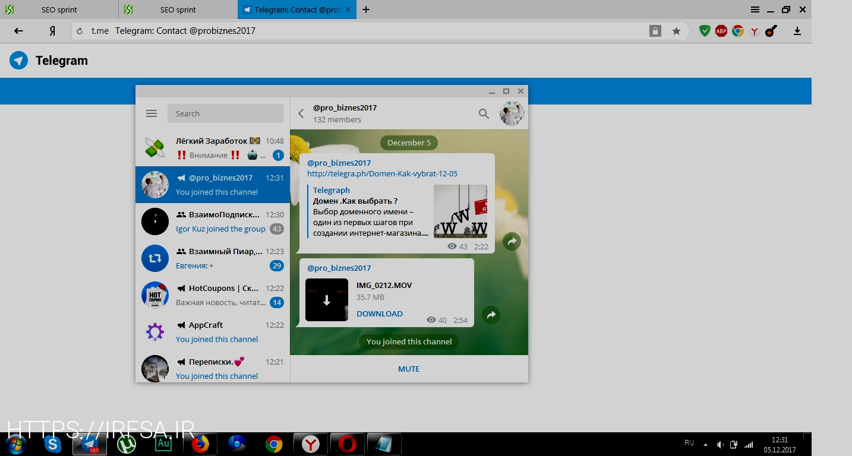
Task: Click the padlock icon in the address bar
Action: pyautogui.click(x=655, y=31)
